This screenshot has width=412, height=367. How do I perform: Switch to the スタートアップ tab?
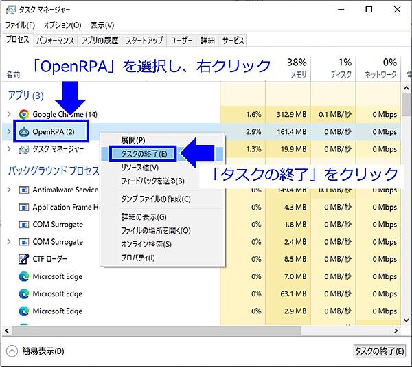(x=144, y=41)
